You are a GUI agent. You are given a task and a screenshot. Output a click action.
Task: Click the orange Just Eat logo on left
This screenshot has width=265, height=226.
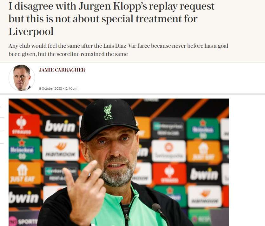pos(23,173)
